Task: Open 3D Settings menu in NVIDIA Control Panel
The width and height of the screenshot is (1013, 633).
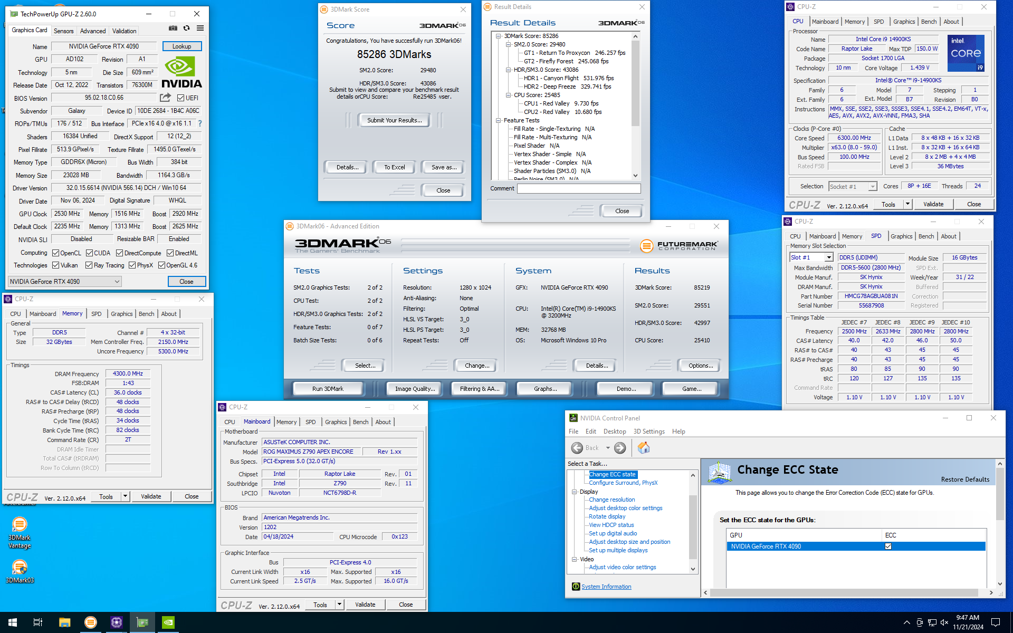Action: tap(649, 431)
